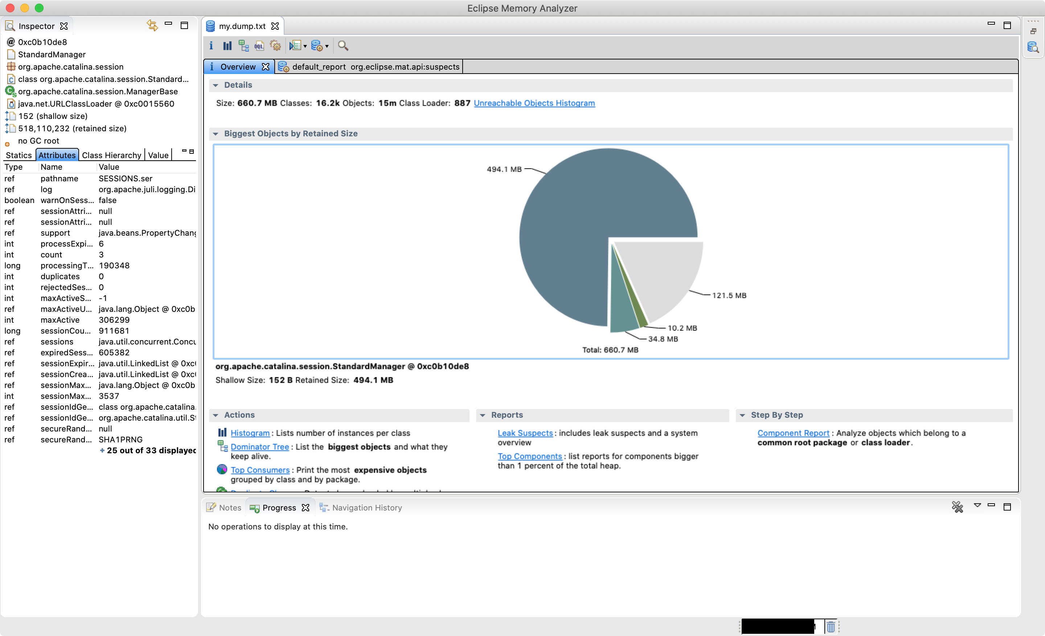The image size is (1045, 636).
Task: Open the Navigation History tab
Action: pyautogui.click(x=361, y=508)
